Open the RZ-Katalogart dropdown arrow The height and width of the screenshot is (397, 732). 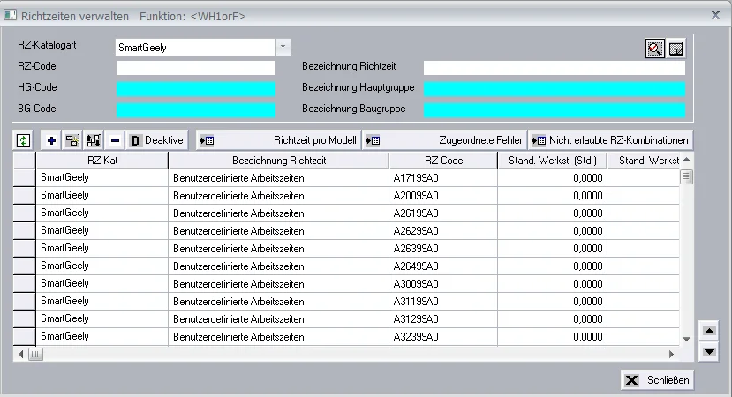283,47
